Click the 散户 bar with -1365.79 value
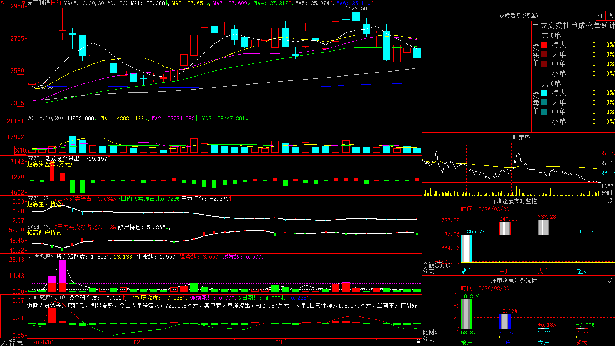This screenshot has width=615, height=346. (466, 248)
